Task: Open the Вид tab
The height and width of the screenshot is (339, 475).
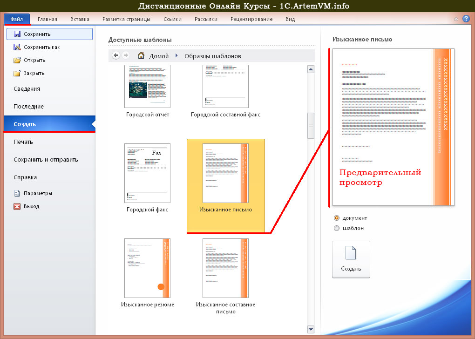Action: [x=290, y=19]
